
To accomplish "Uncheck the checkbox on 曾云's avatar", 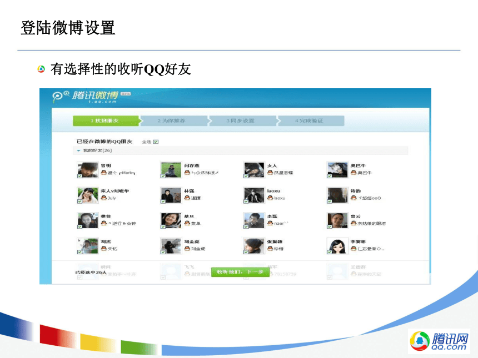I will [329, 226].
